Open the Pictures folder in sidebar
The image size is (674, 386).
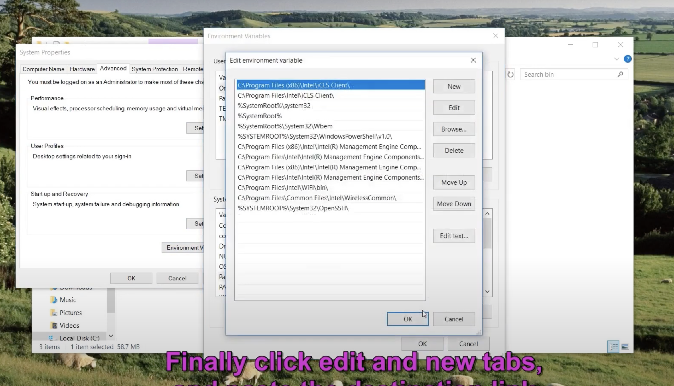[x=70, y=313]
